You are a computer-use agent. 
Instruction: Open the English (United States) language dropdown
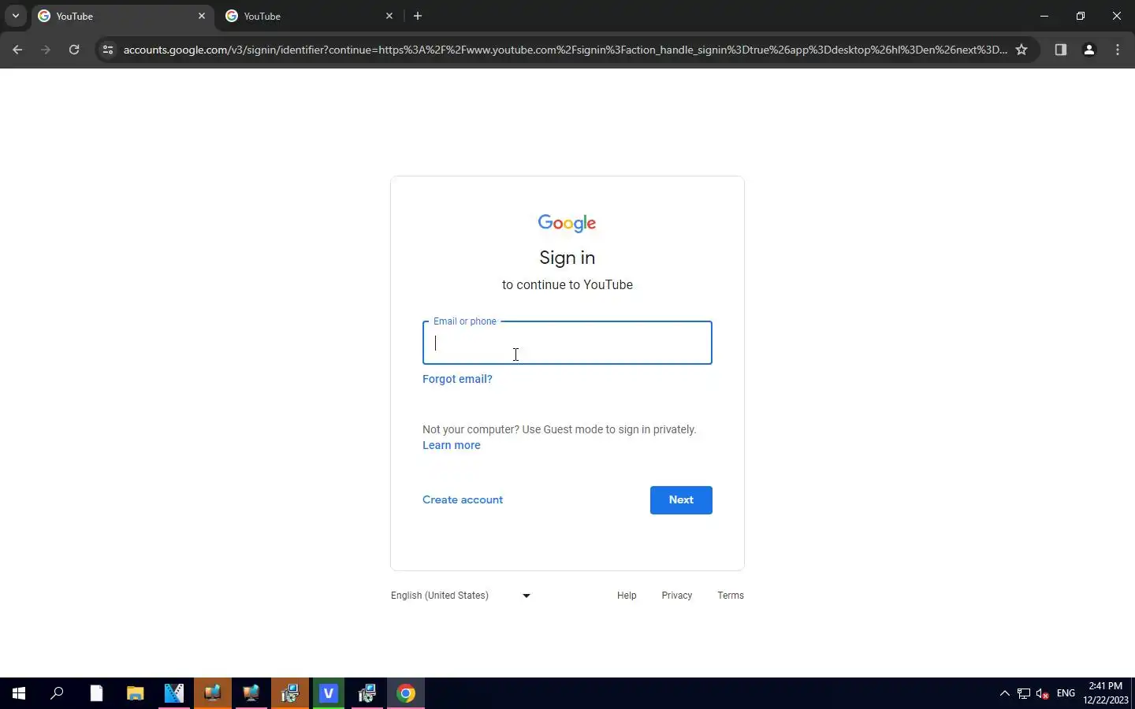click(461, 596)
